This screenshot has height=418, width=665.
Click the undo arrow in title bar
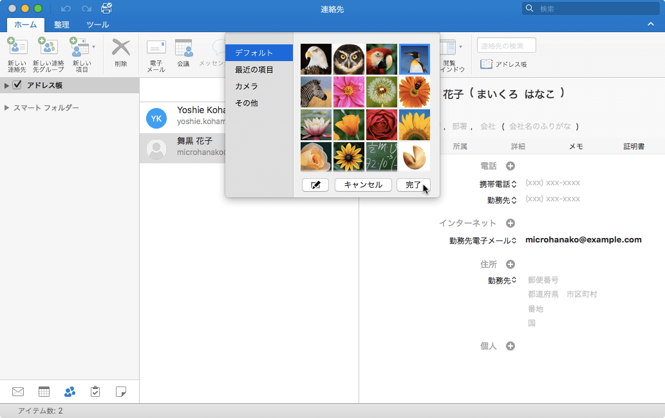[66, 9]
